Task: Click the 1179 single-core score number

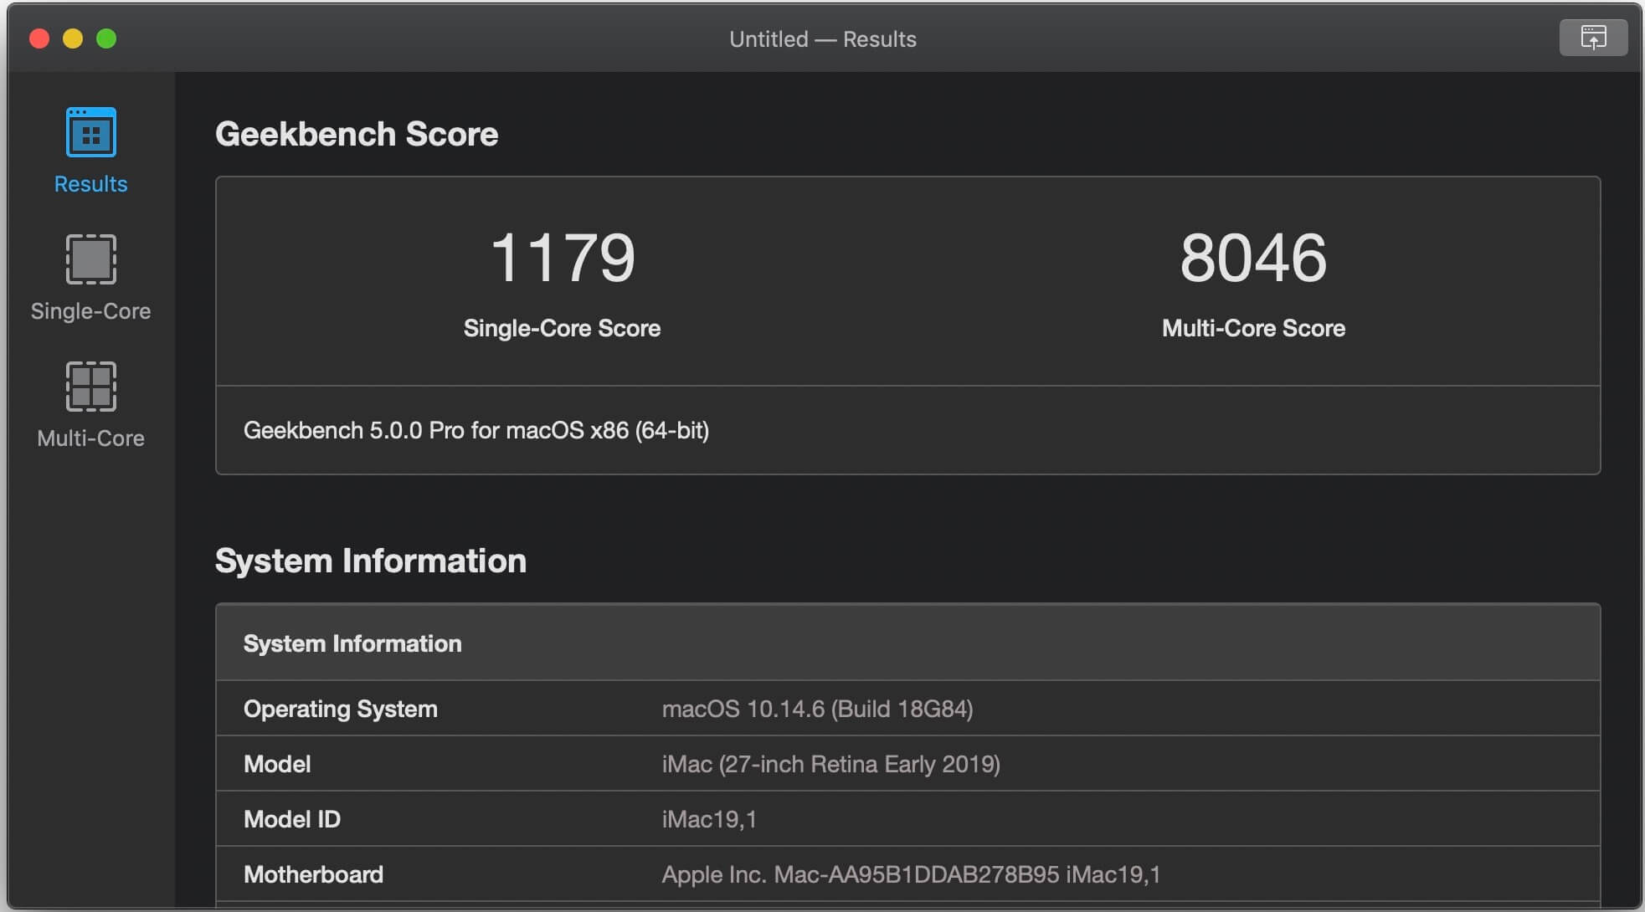Action: coord(562,258)
